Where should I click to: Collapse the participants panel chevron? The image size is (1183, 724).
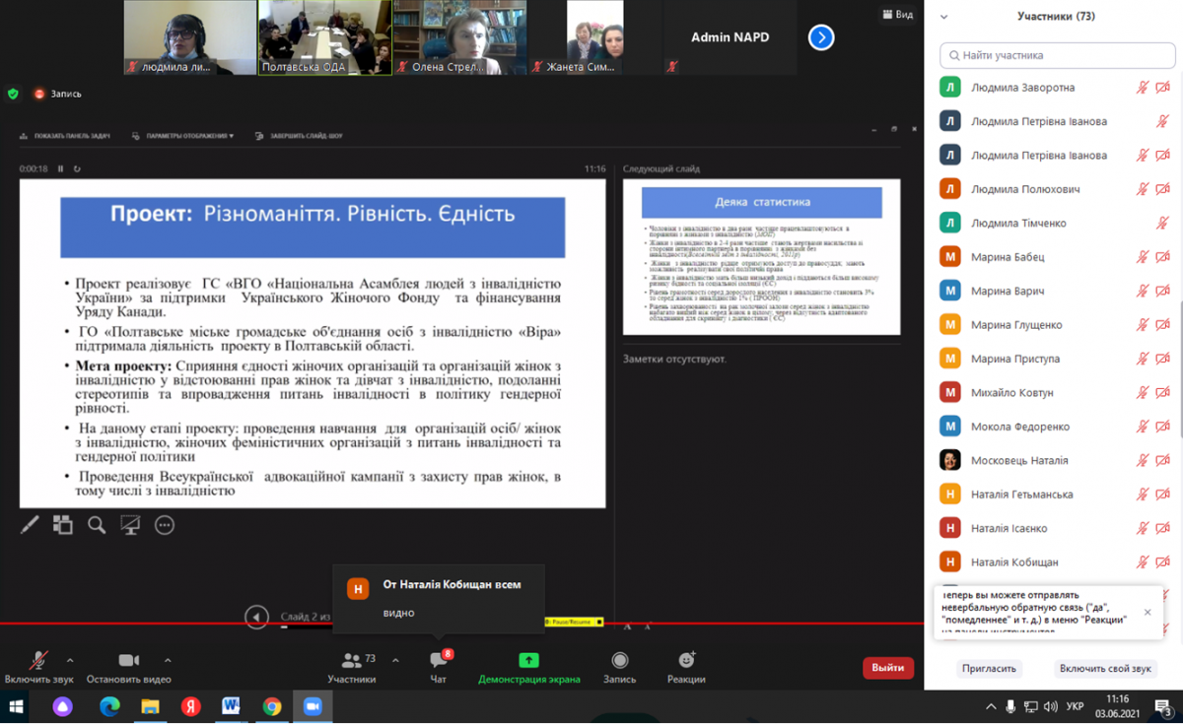tap(943, 17)
